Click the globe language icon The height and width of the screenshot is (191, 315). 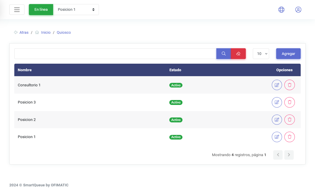pos(281,10)
